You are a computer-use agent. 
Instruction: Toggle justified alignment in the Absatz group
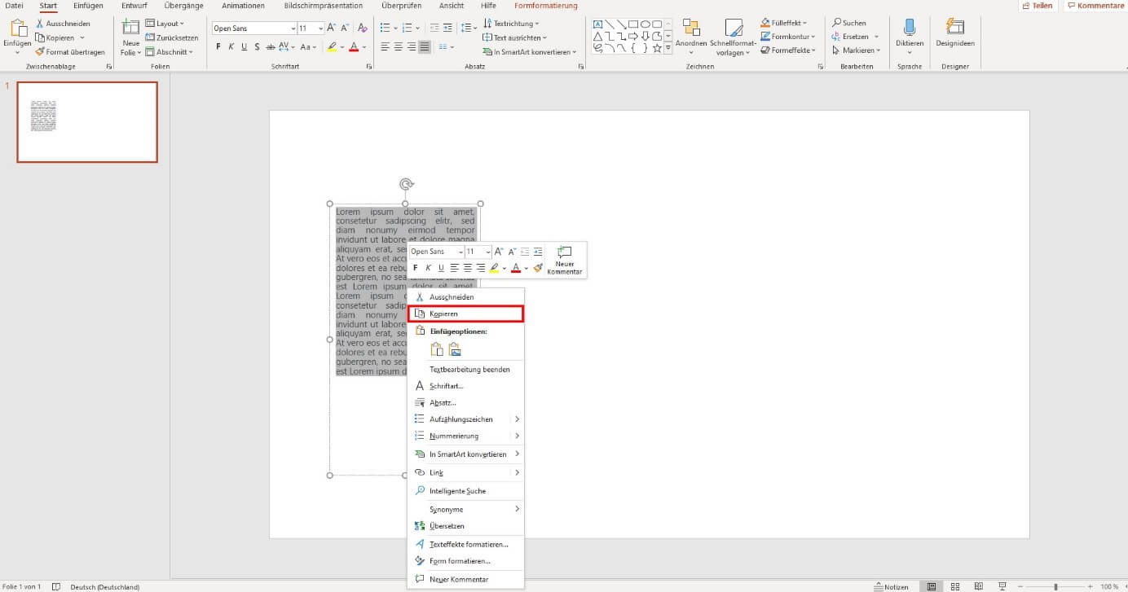425,47
